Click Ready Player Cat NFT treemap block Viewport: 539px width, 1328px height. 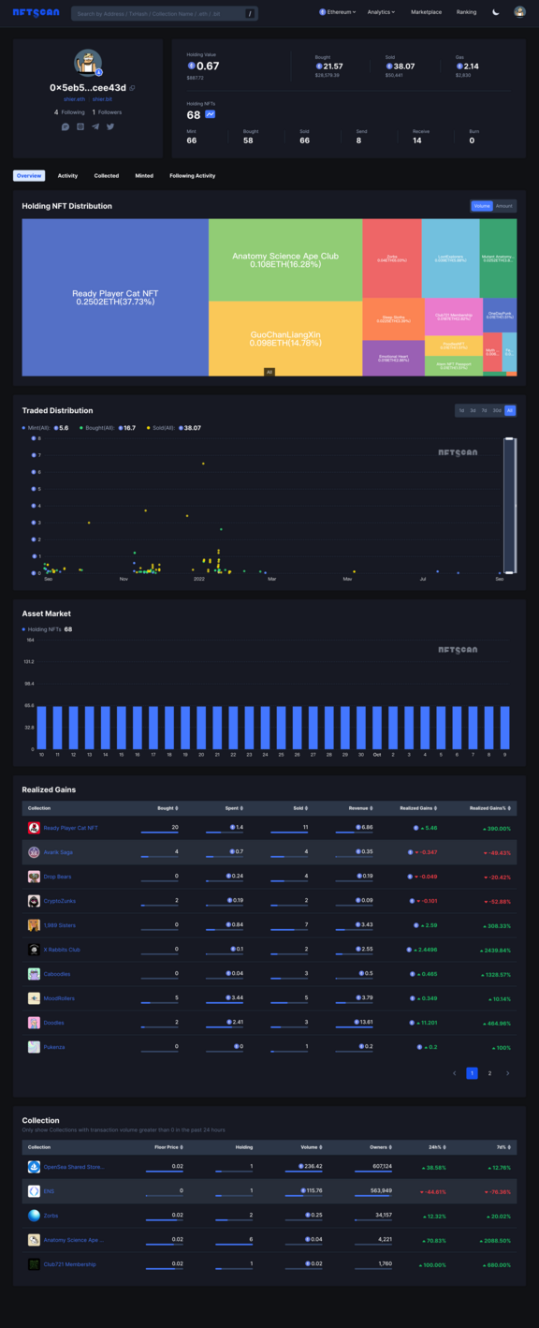coord(115,297)
